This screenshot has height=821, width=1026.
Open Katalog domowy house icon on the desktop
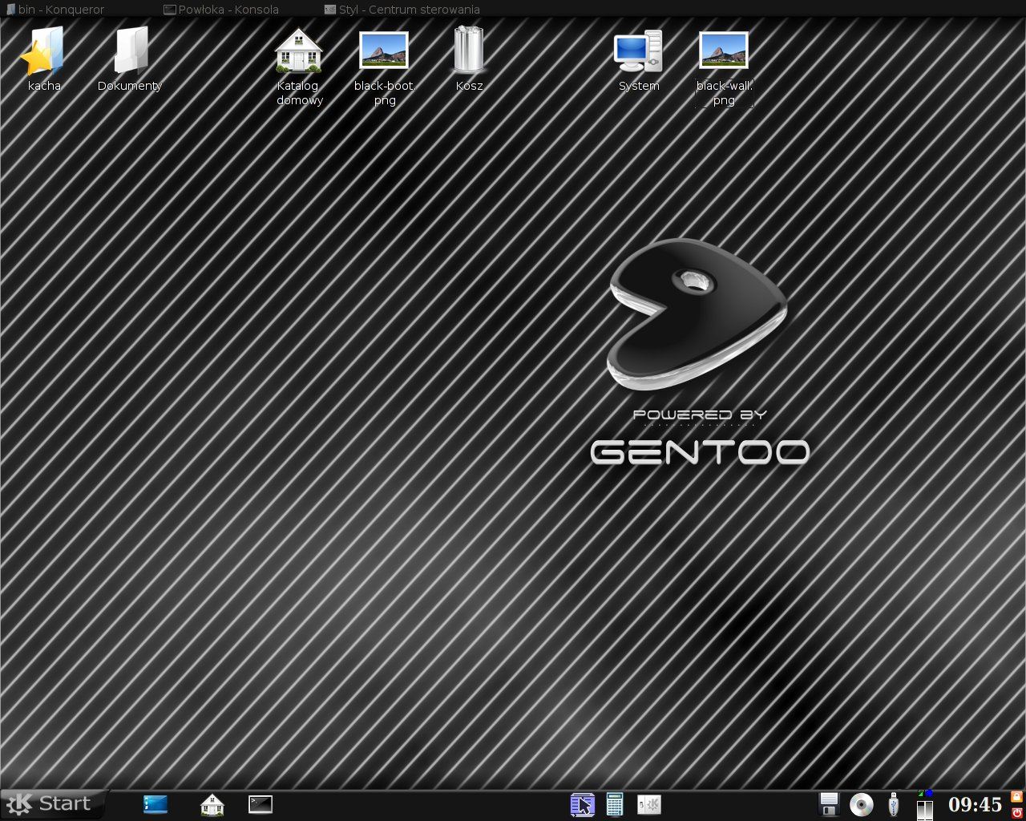coord(299,66)
